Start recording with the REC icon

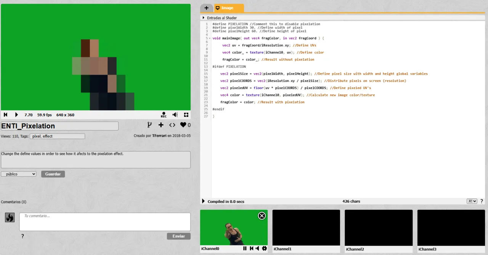click(x=164, y=115)
